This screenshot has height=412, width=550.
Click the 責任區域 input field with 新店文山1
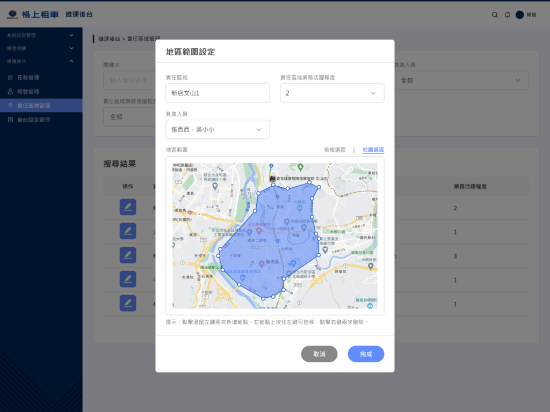pos(218,93)
